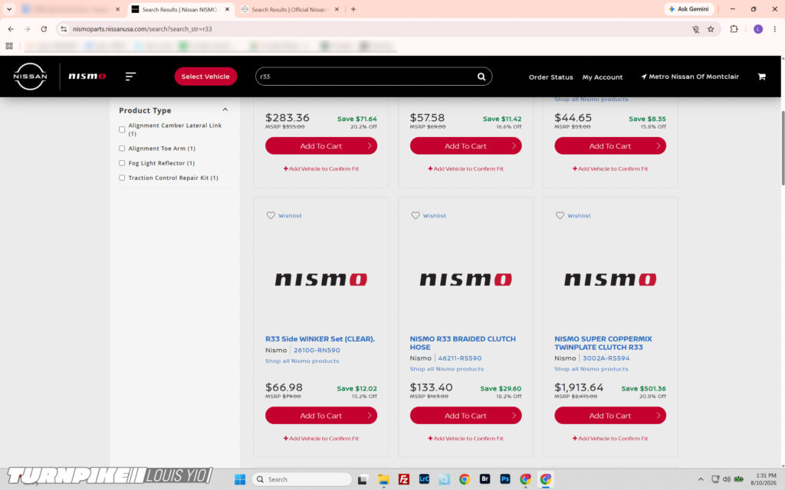Go back with the browser back arrow
Viewport: 785px width, 490px height.
coord(11,29)
